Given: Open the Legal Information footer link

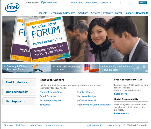Looking at the screenshot, I should point(94,125).
